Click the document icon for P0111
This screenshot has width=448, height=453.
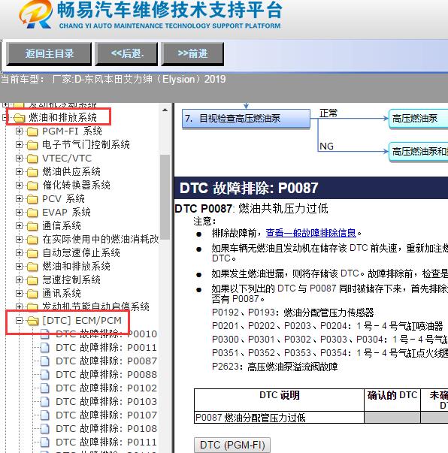45,442
